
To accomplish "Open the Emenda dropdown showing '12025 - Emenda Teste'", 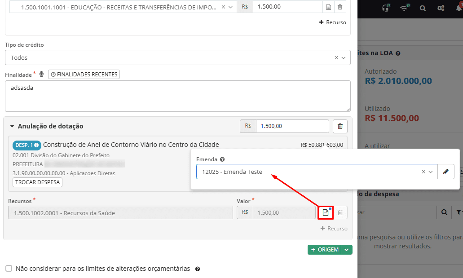I will [314, 172].
